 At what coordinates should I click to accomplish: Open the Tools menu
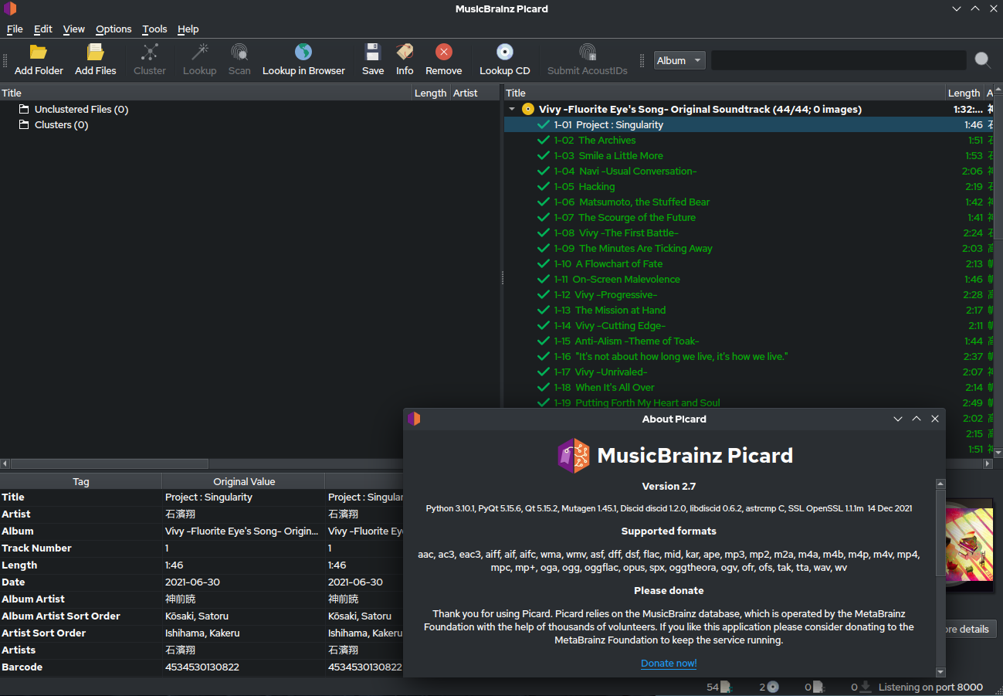154,29
